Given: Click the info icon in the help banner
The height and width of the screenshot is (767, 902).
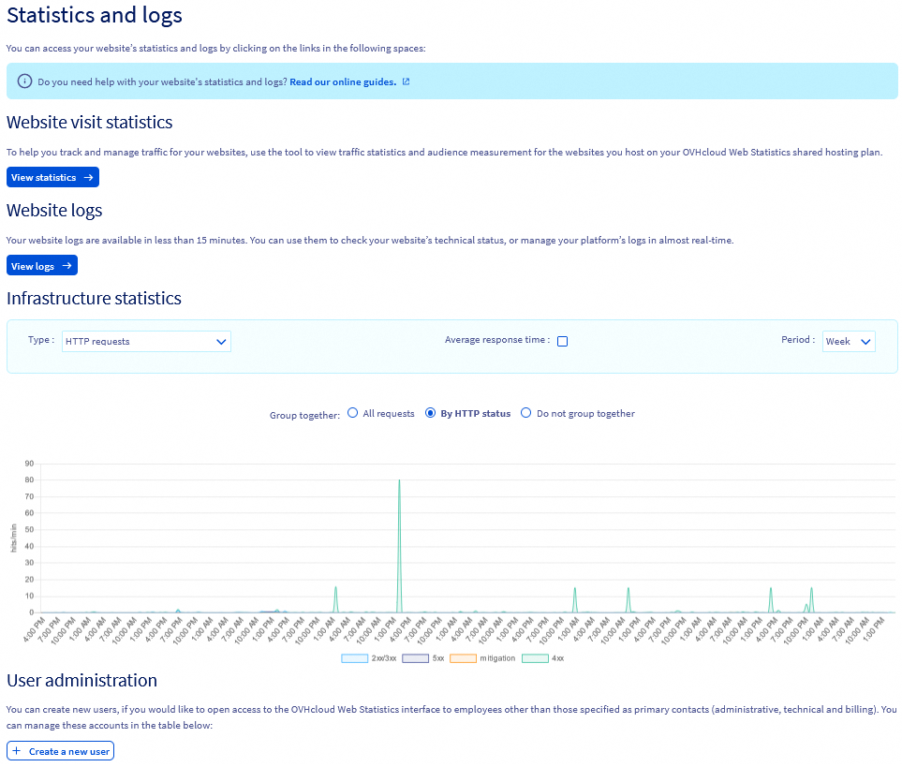Looking at the screenshot, I should (x=24, y=81).
